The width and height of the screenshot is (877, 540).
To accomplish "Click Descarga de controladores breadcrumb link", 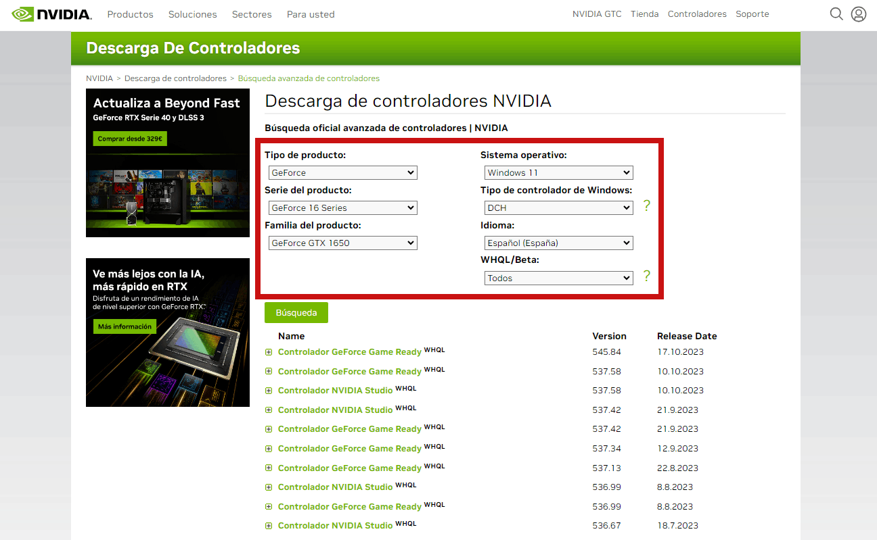I will click(175, 78).
